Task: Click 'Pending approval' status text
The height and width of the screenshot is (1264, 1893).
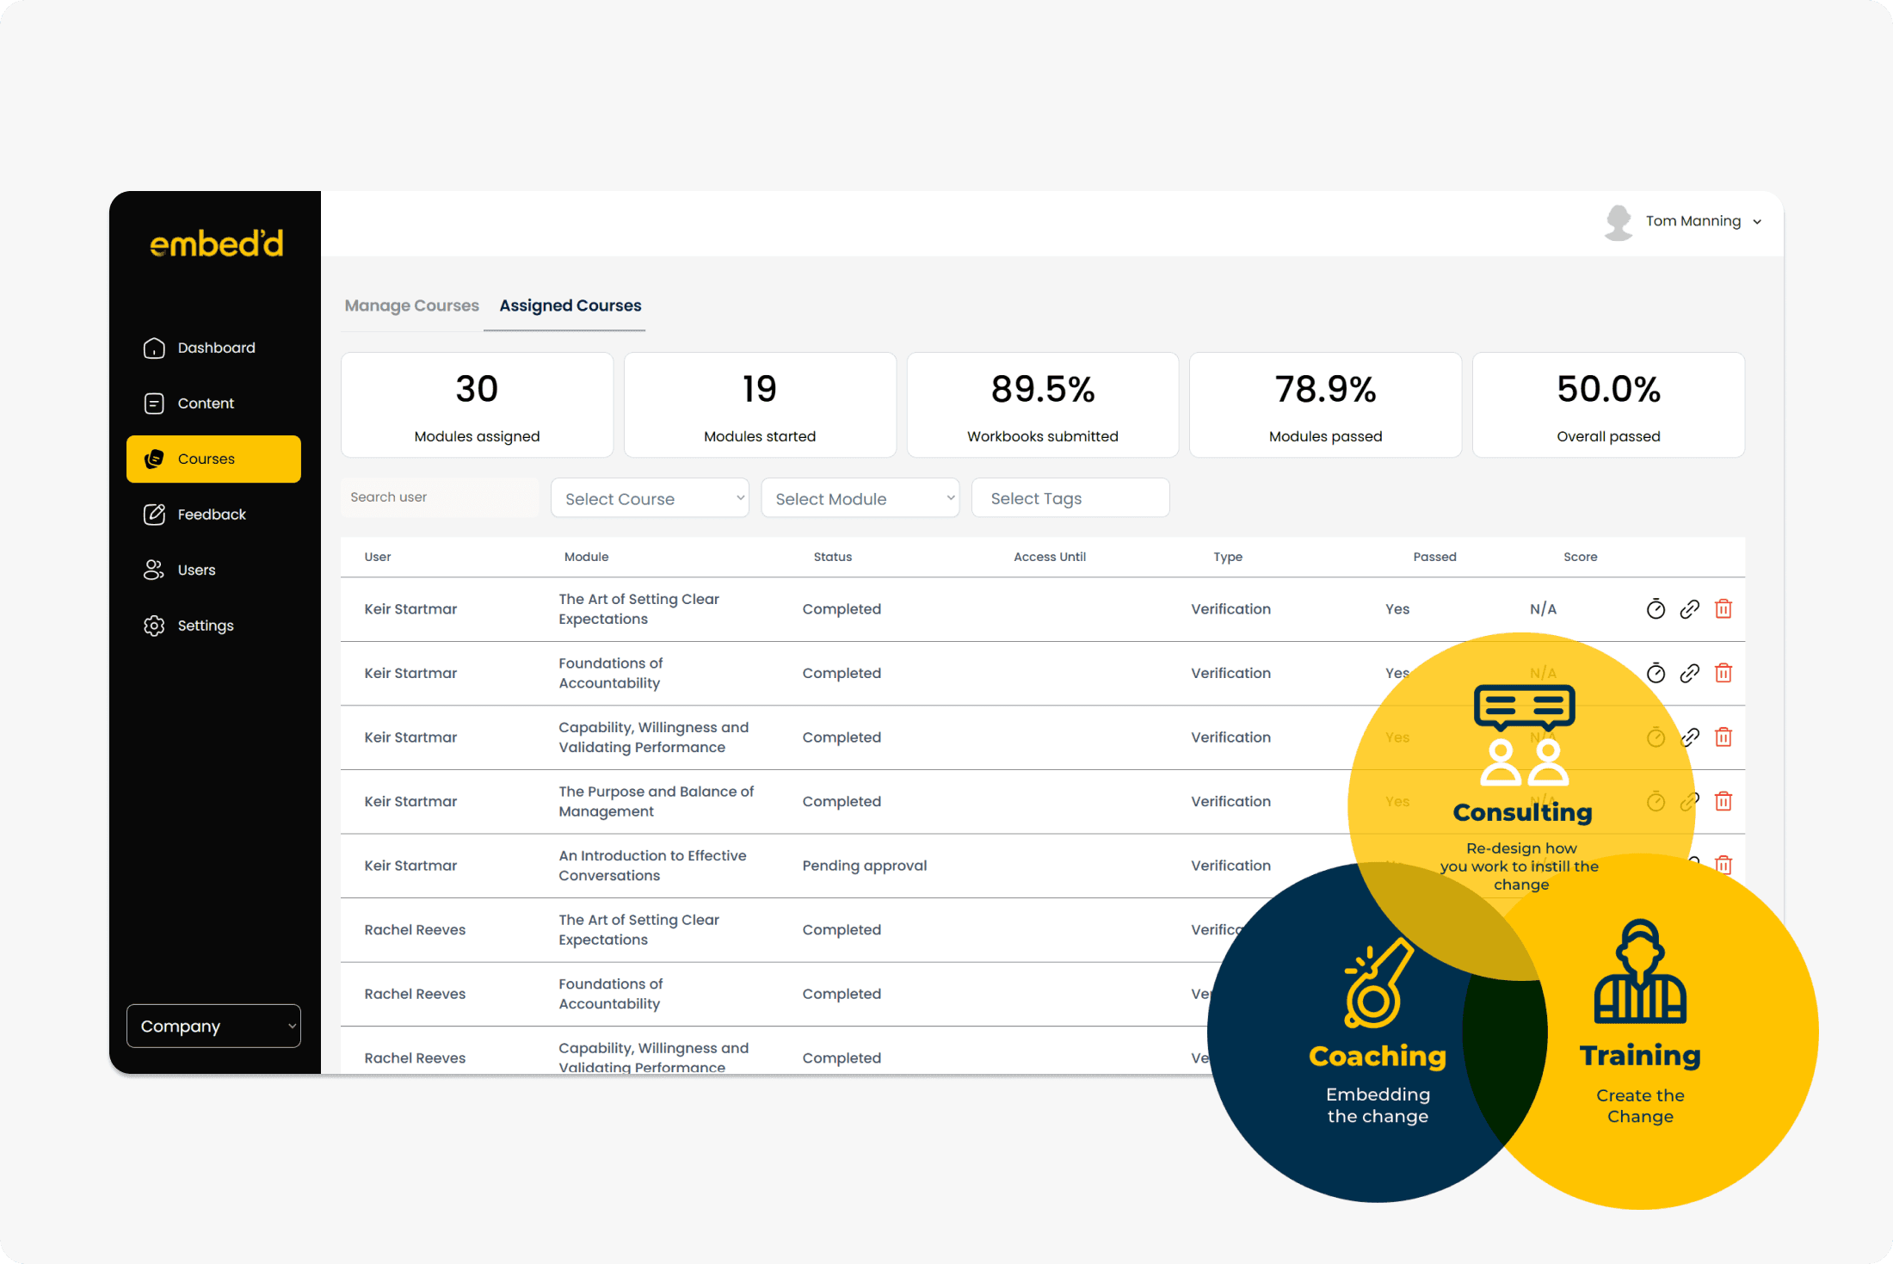Action: (865, 866)
